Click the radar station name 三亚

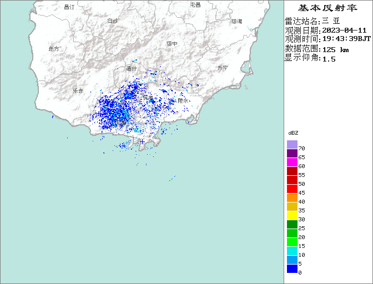(x=331, y=22)
